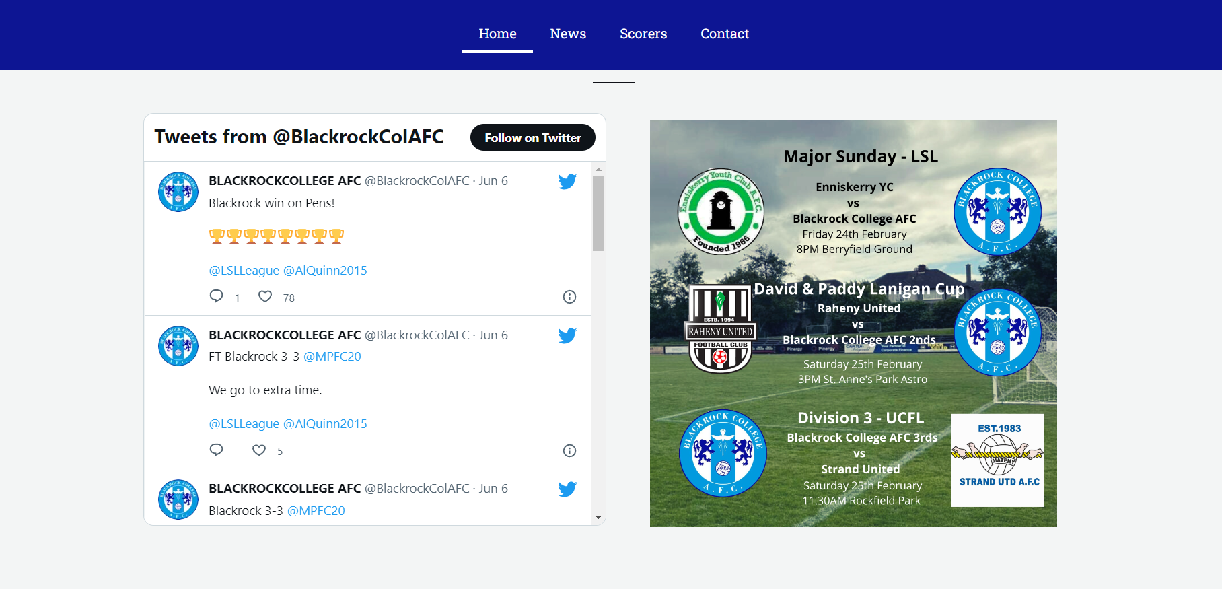Click the 'Division 3 - UCFL' heading
Viewport: 1222px width, 589px height.
pyautogui.click(x=861, y=418)
